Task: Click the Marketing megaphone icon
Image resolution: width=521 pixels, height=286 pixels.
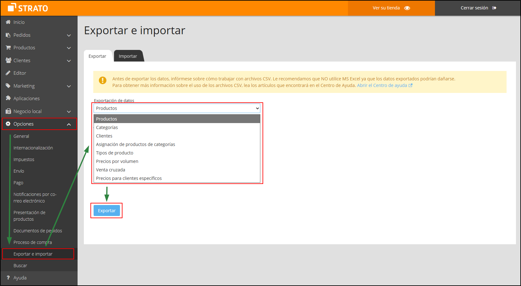Action: (x=8, y=85)
